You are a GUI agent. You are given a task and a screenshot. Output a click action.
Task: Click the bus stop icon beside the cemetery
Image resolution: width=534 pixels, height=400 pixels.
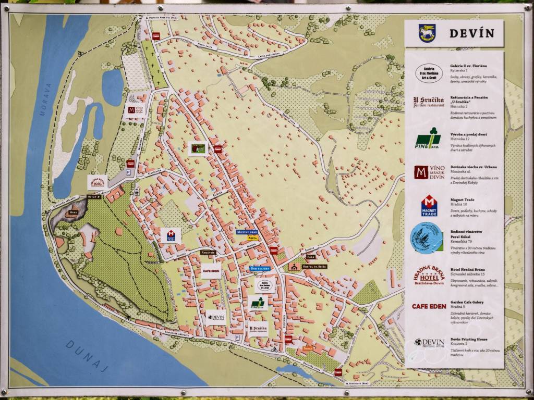156,36
